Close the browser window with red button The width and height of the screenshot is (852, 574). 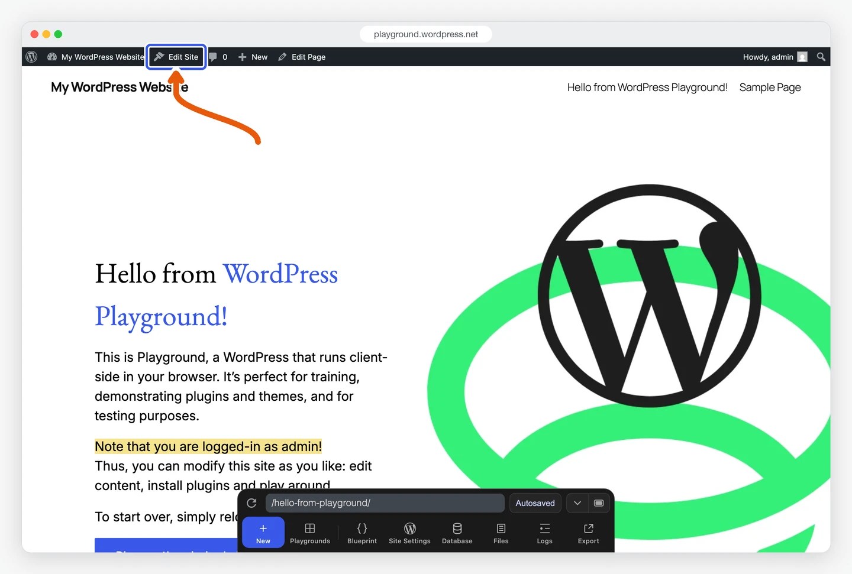34,34
